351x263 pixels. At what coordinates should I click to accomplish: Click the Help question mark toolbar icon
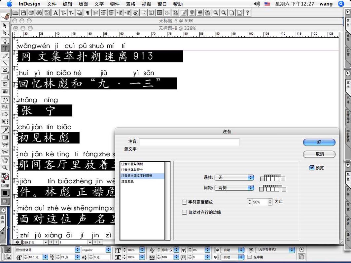pyautogui.click(x=247, y=13)
